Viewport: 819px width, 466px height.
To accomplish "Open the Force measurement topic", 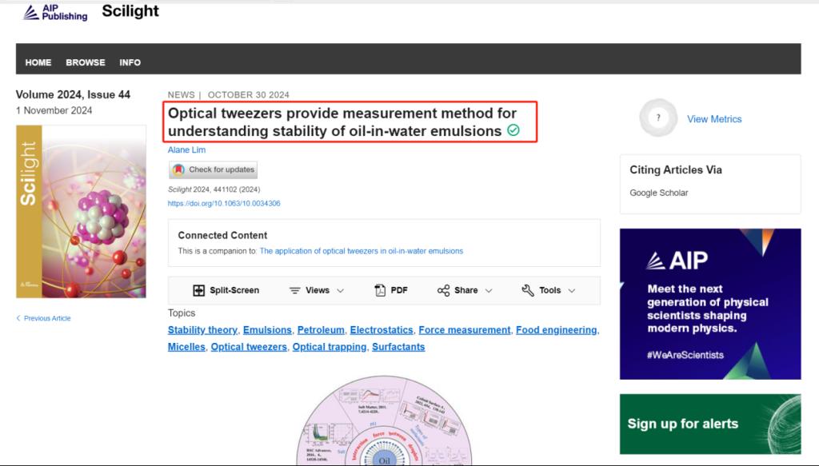I will coord(465,330).
